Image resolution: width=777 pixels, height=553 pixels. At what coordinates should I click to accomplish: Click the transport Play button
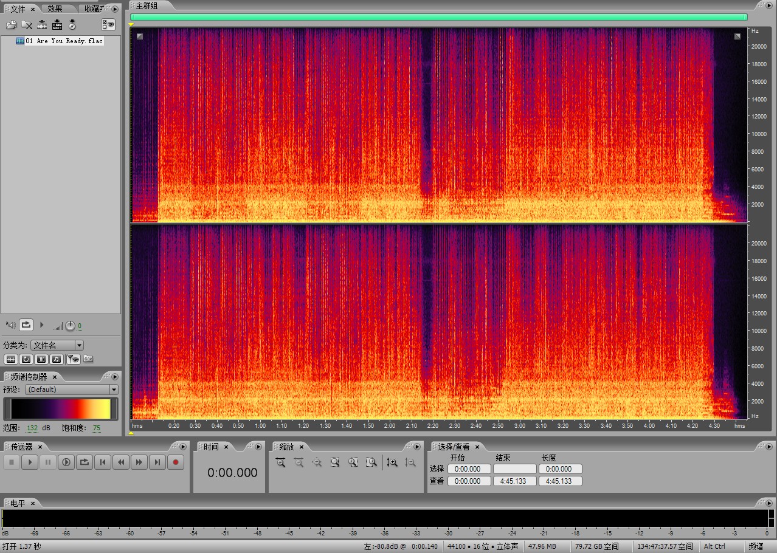(29, 462)
